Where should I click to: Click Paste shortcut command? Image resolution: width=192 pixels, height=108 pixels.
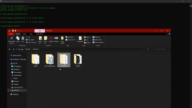(31, 42)
